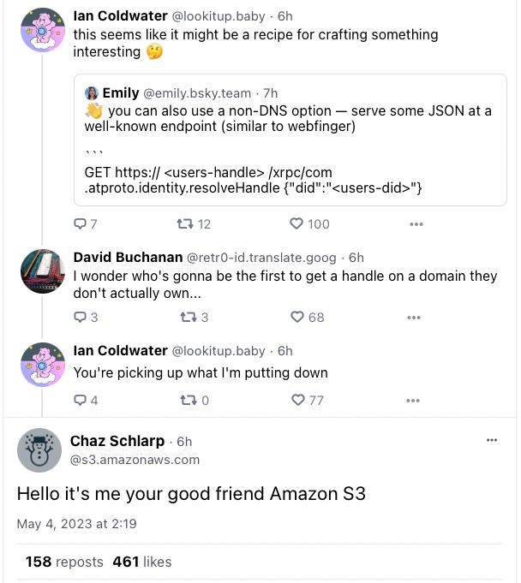Open Chaz Schlarp's snowman avatar
Screen dimensions: 521x583
39,449
